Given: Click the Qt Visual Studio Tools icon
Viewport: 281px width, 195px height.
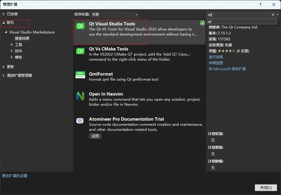Looking at the screenshot, I should 80,26.
